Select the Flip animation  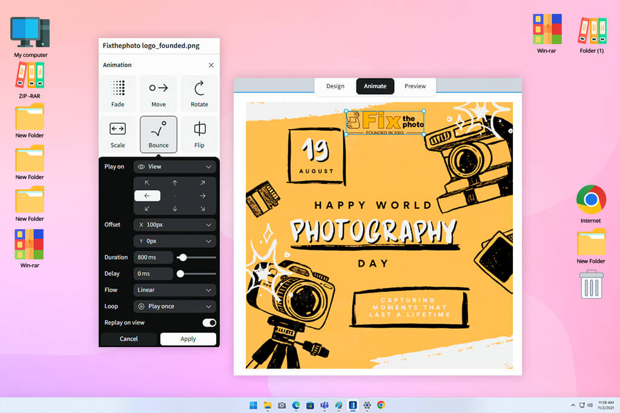click(199, 134)
